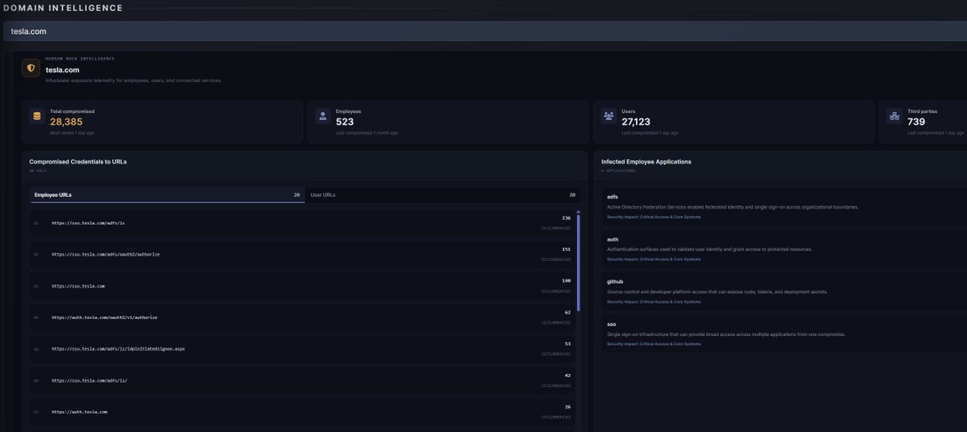Select https://sso.tesla.com/adfs/ls row
Viewport: 967px width, 432px height.
[302, 222]
